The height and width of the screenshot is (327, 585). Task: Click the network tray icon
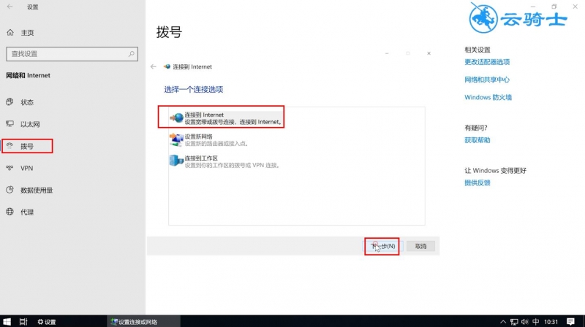coord(514,322)
